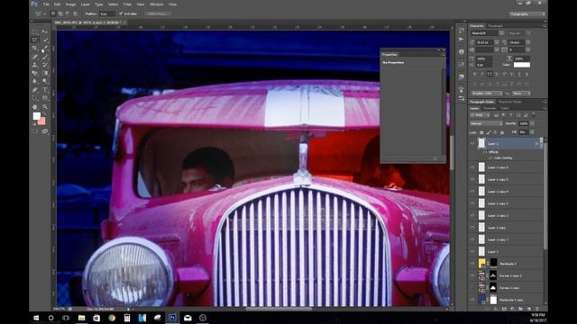Image resolution: width=577 pixels, height=324 pixels.
Task: Select the Path Selection tool
Action: point(35,98)
